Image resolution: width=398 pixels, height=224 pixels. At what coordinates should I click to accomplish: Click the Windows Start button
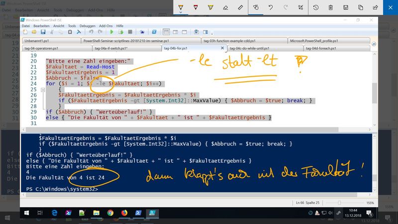coord(26,213)
